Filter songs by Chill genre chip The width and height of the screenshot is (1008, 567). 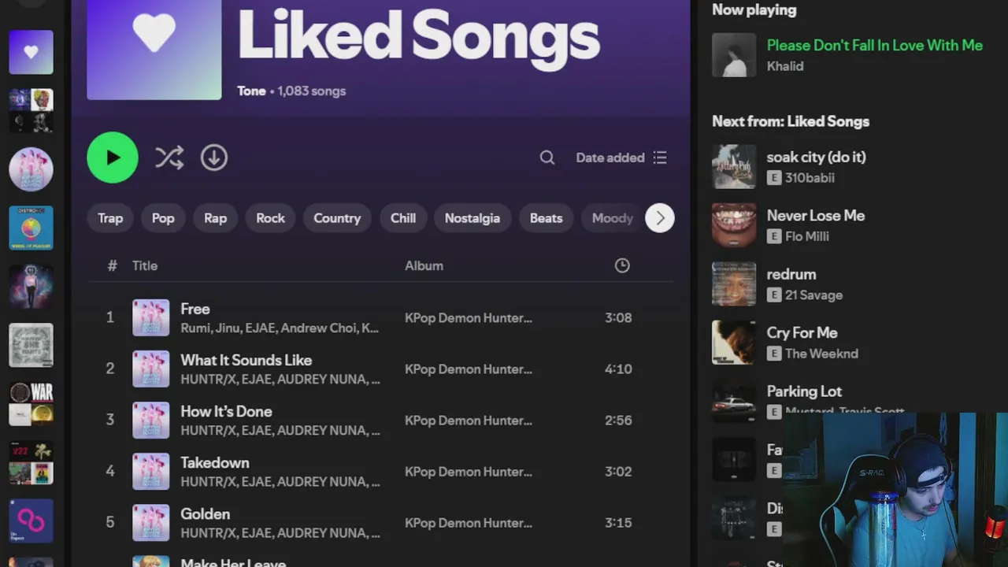403,218
